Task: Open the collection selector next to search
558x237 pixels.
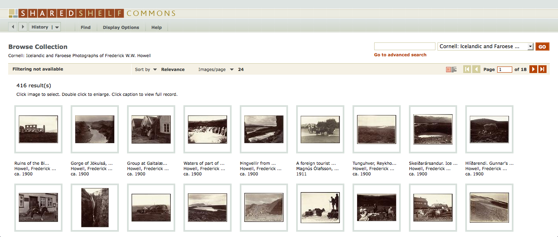Action: [485, 47]
